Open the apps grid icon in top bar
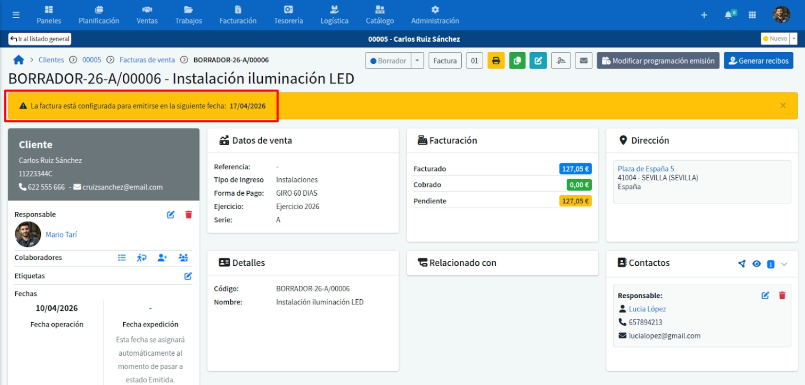 coord(752,15)
